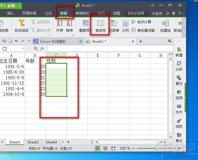Click the print icon in quick toolbar
Viewport: 198px width, 160px height.
click(x=4, y=41)
